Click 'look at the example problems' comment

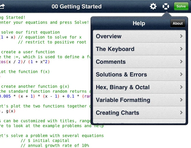[47, 126]
